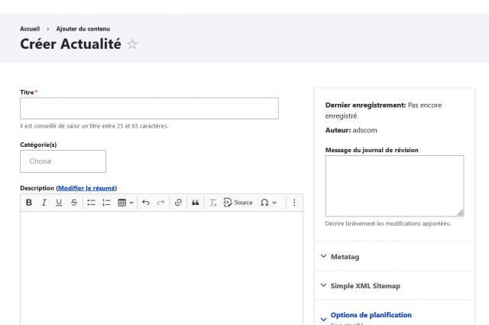The width and height of the screenshot is (489, 325).
Task: Toggle bold formatting in the editor
Action: click(x=29, y=203)
